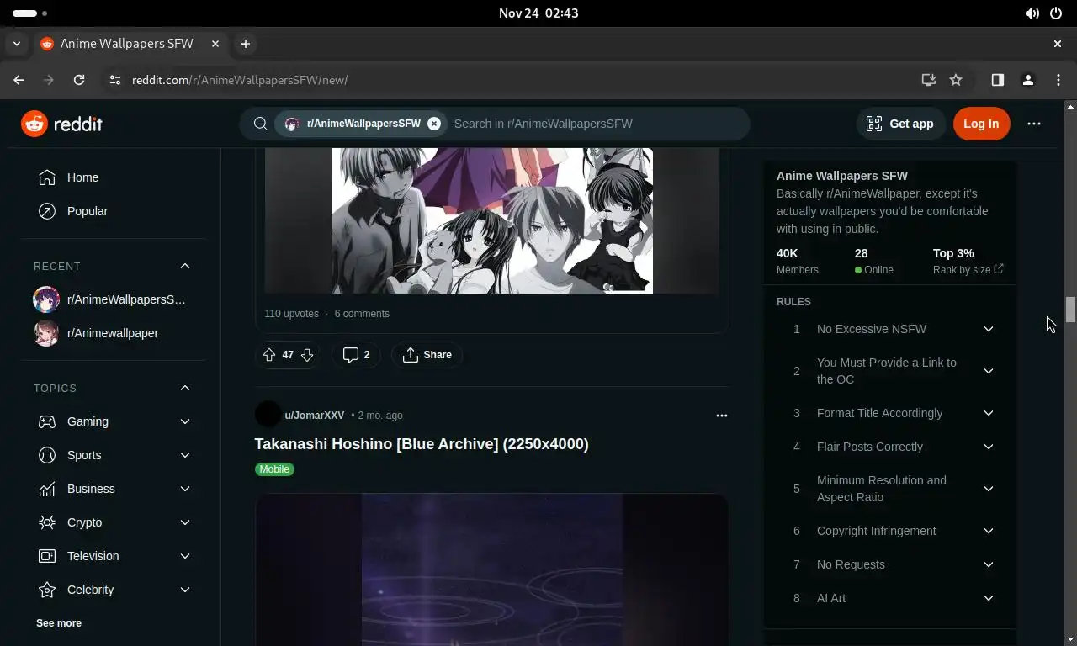Open the system power menu
Image resolution: width=1077 pixels, height=646 pixels.
point(1056,13)
